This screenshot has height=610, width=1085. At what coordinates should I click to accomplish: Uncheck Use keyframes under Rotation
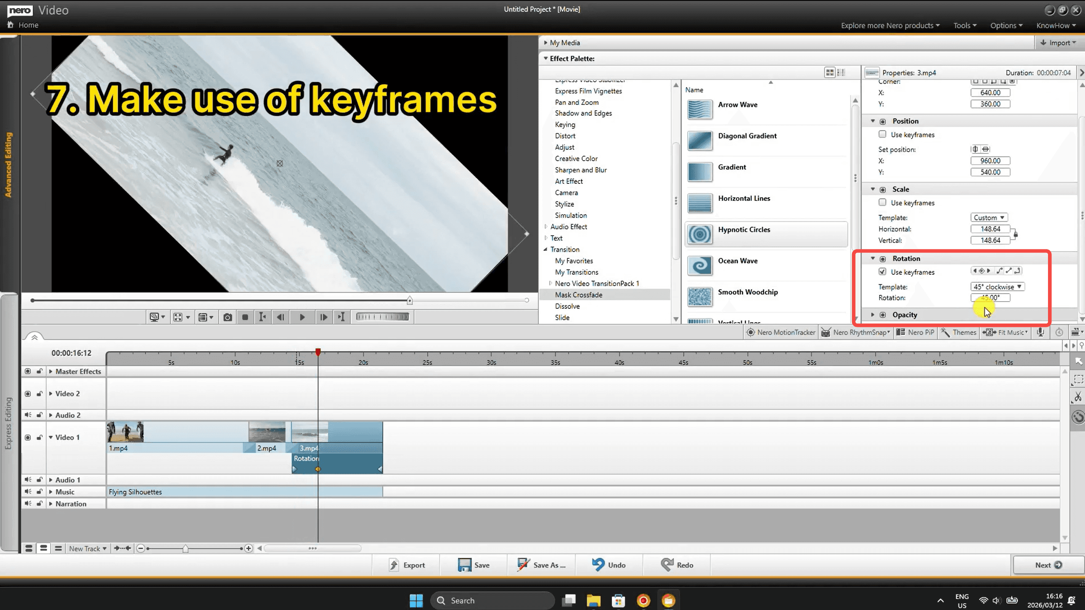[x=882, y=272]
